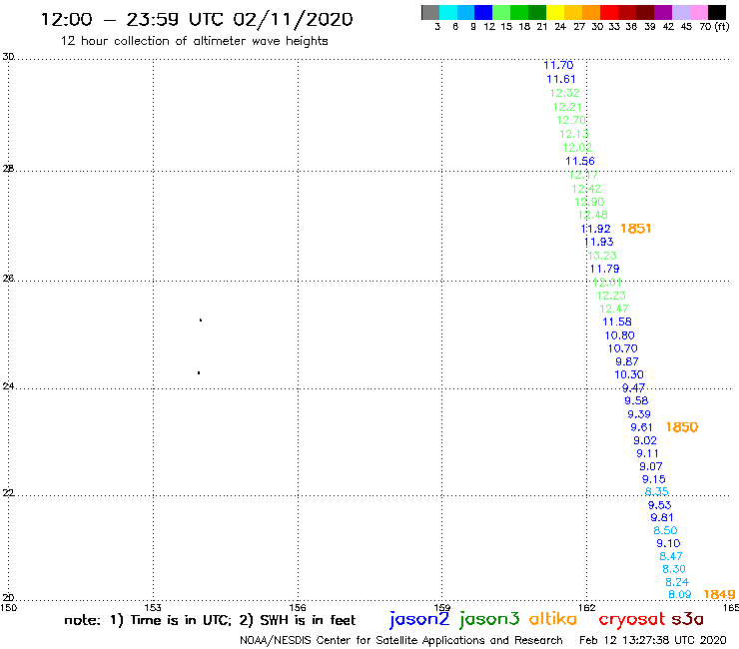Click the wave height 9.58
Screen dimensions: 739x649
(x=636, y=401)
